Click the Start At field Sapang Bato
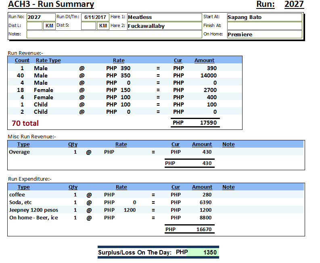320x263 pixels. tap(264, 17)
